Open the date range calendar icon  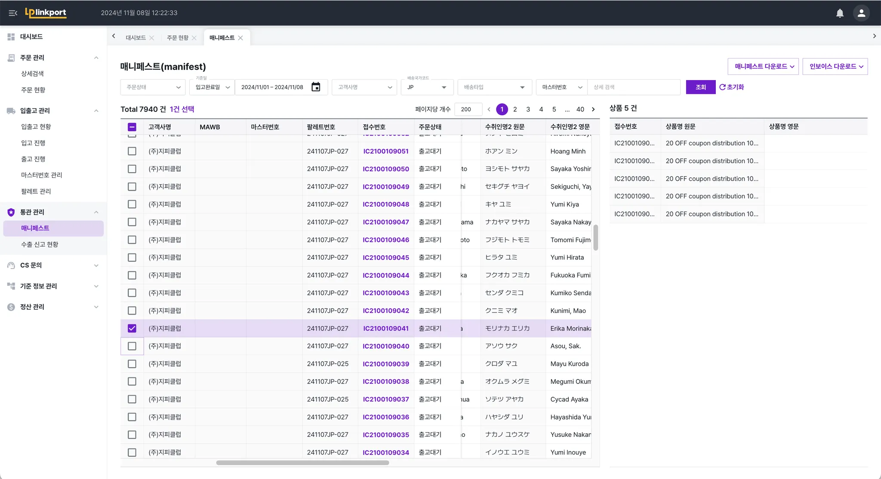(316, 87)
